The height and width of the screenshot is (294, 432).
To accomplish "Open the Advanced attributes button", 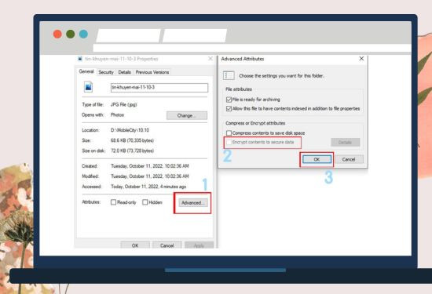I will coord(192,203).
